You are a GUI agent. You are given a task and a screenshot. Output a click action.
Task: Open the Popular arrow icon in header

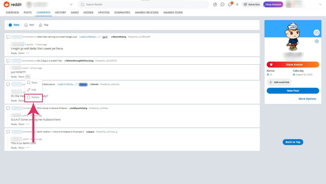[215, 4]
